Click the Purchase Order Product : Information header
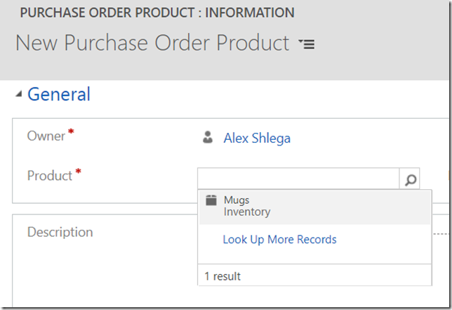Image resolution: width=452 pixels, height=310 pixels. [x=157, y=13]
